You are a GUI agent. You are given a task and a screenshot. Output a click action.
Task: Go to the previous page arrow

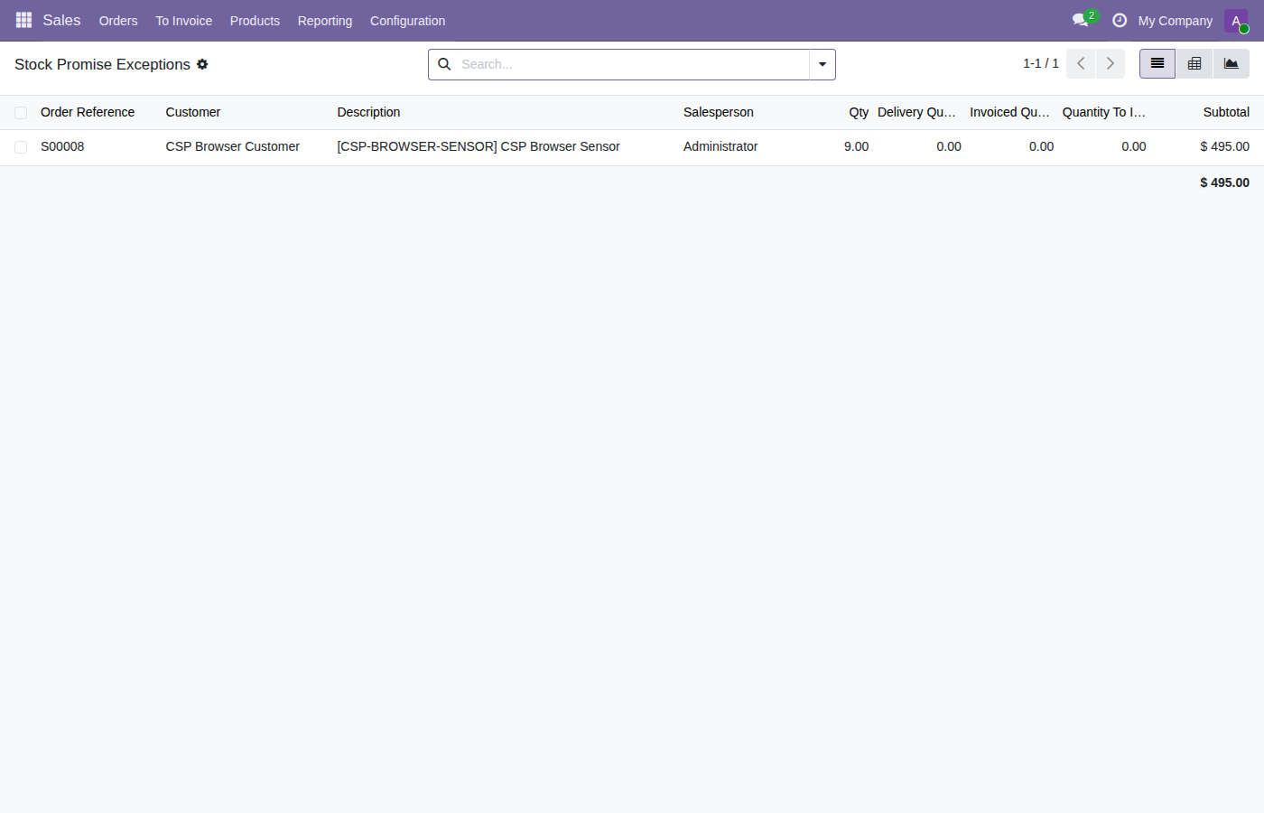point(1081,64)
